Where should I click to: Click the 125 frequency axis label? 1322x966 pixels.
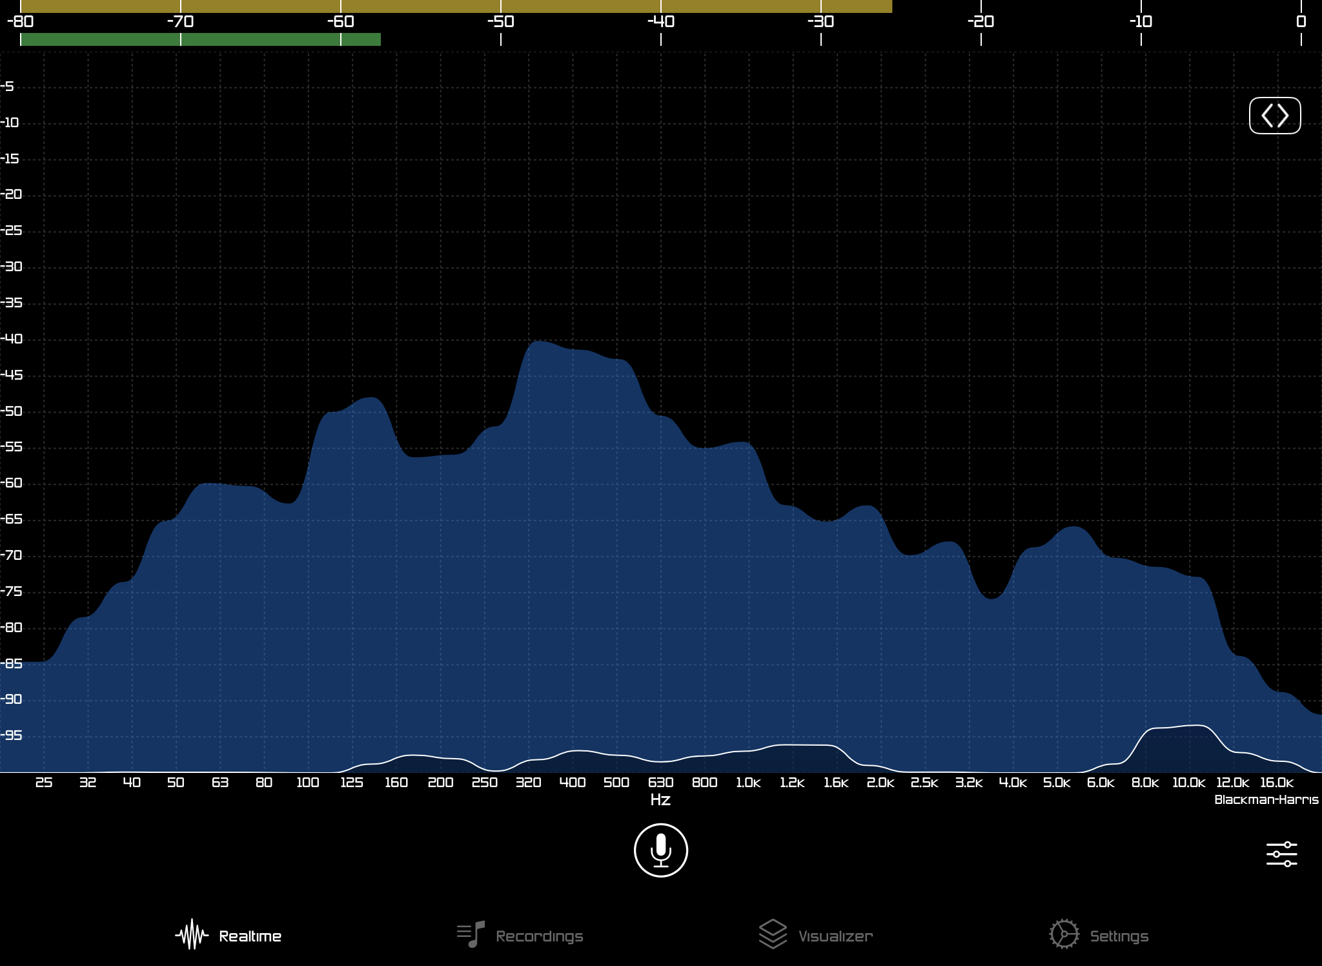click(352, 783)
